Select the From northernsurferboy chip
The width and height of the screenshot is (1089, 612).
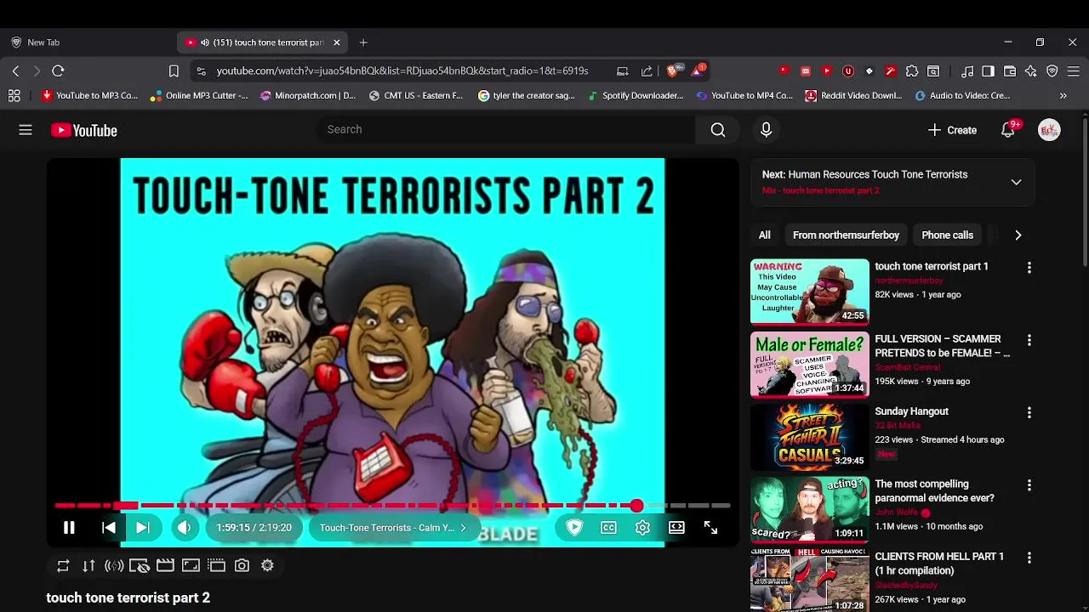click(846, 235)
